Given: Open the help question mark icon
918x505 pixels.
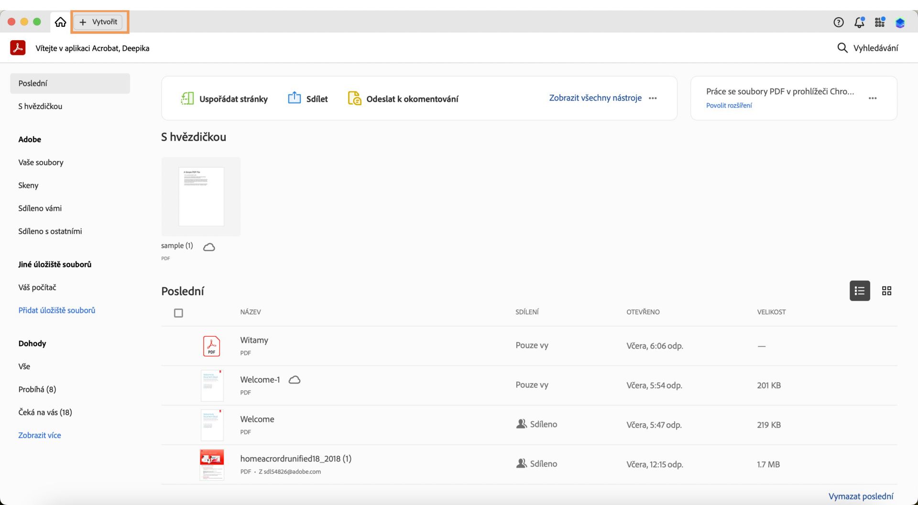Looking at the screenshot, I should (838, 22).
